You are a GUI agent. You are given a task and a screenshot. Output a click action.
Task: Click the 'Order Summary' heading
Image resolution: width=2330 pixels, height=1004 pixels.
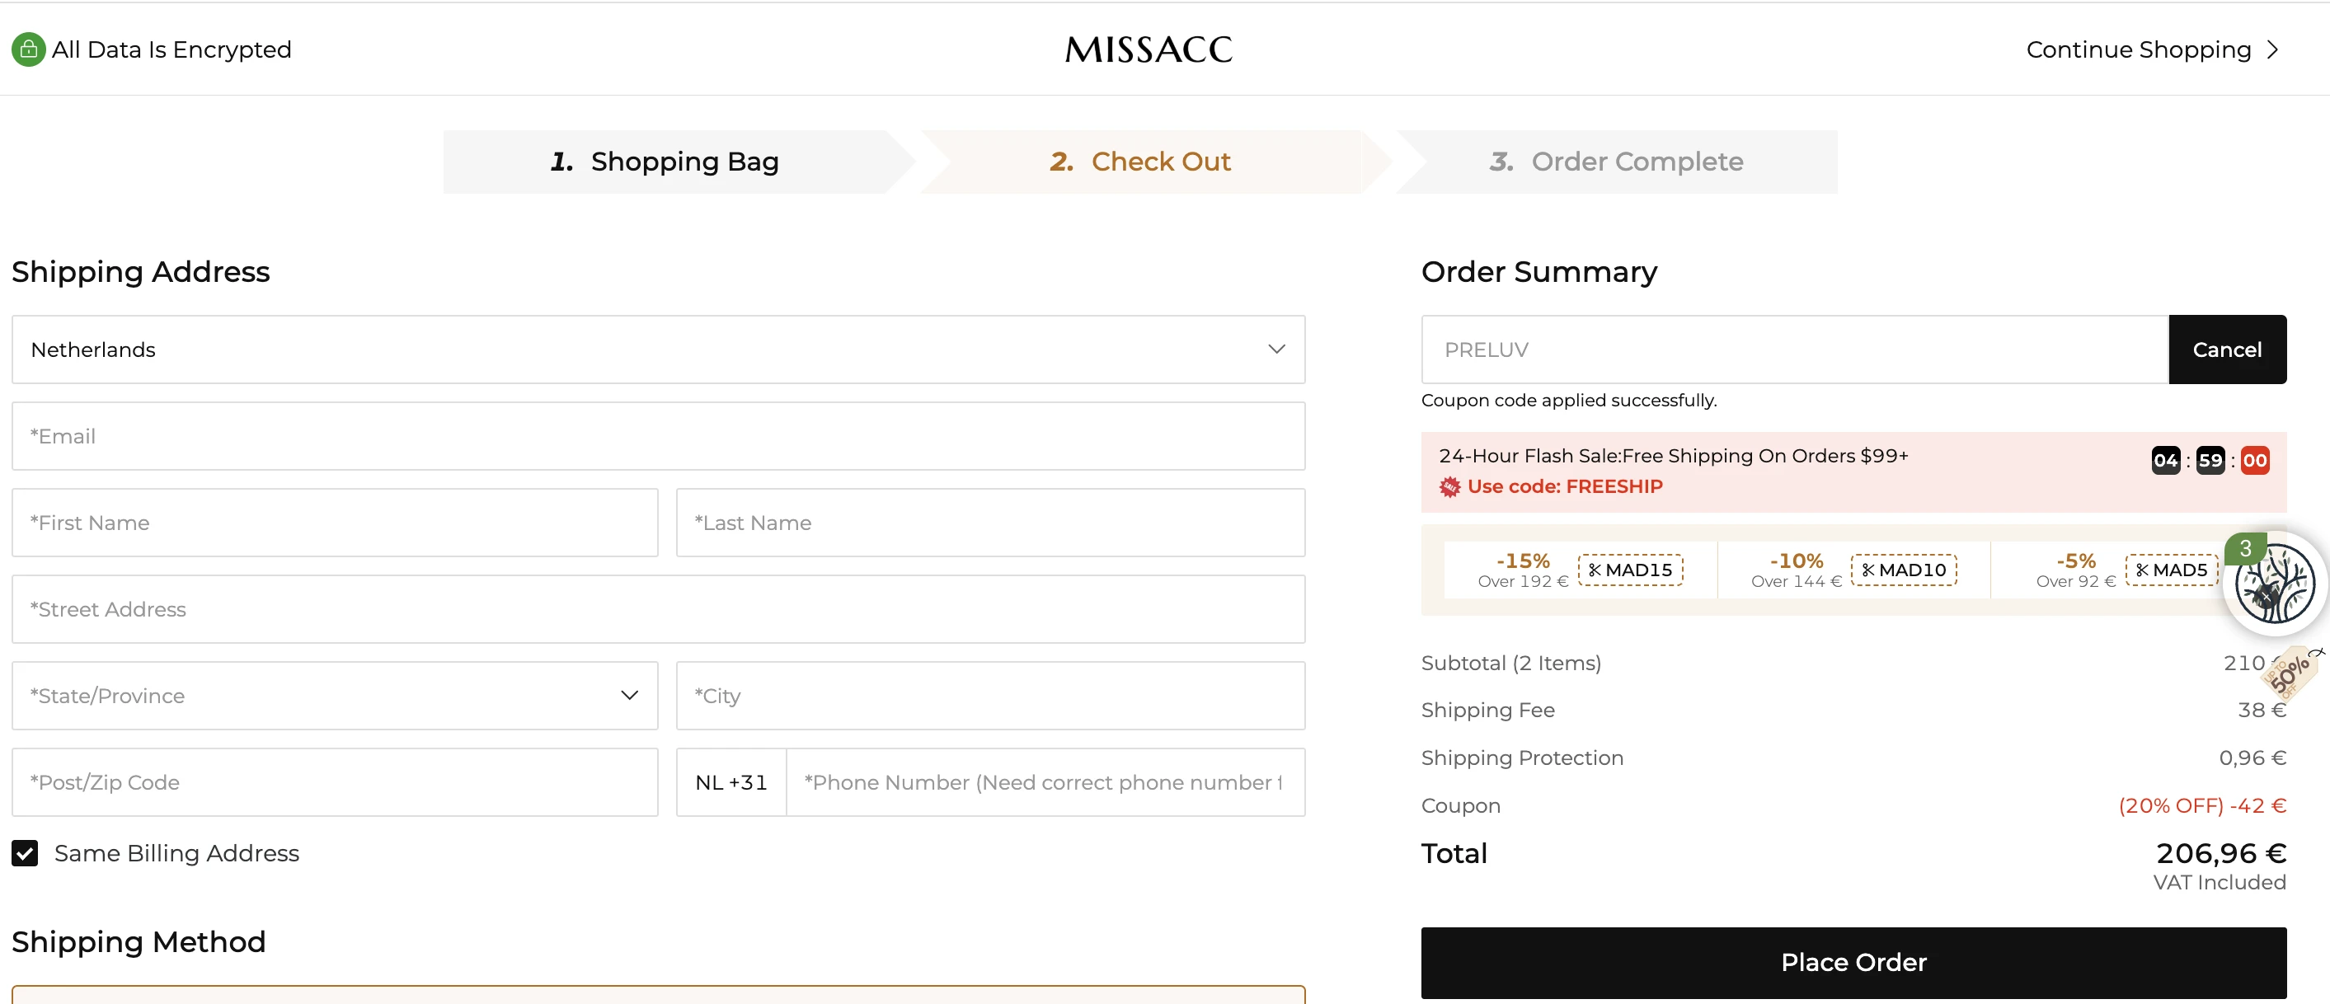click(1538, 271)
